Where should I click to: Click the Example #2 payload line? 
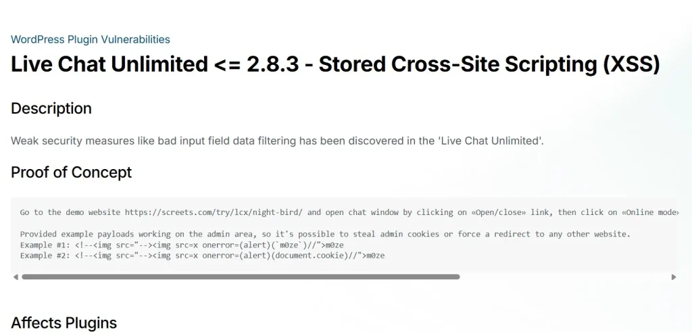coord(202,256)
